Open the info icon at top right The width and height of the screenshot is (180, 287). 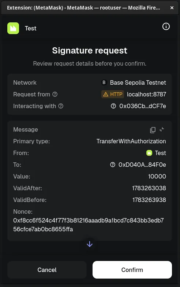(166, 26)
